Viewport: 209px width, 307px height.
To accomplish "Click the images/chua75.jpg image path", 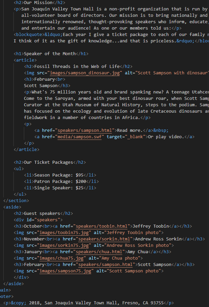I will pyautogui.click(x=61, y=258).
